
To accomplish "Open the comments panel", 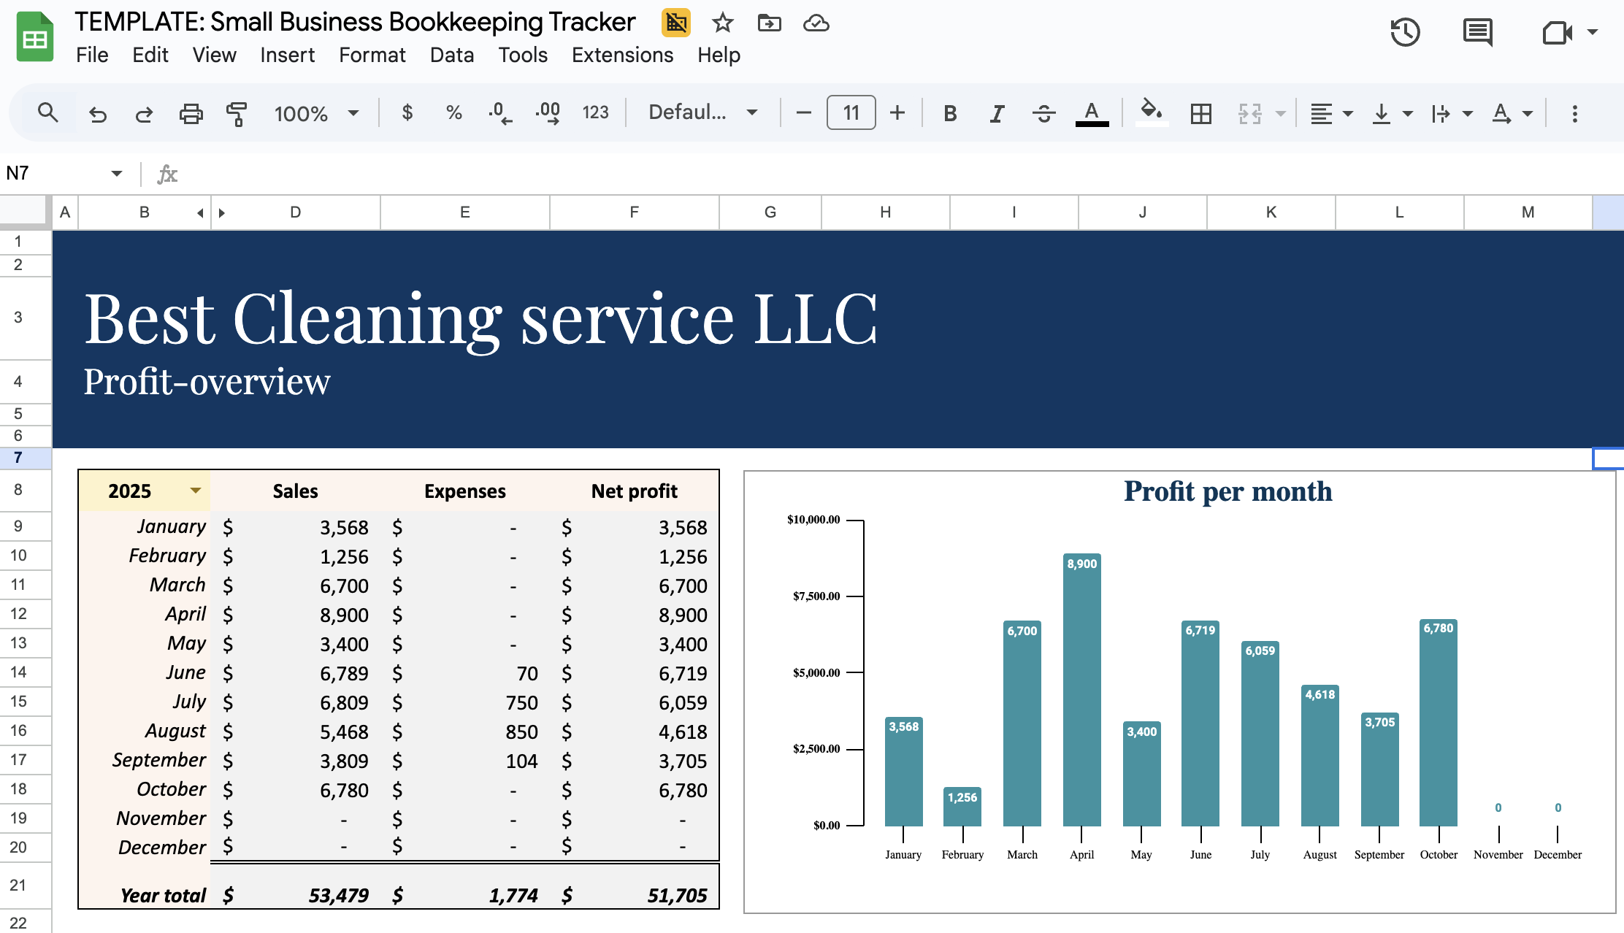I will 1477,32.
